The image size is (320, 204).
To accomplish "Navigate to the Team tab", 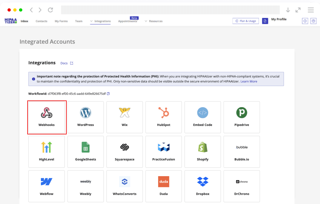I will pyautogui.click(x=79, y=21).
